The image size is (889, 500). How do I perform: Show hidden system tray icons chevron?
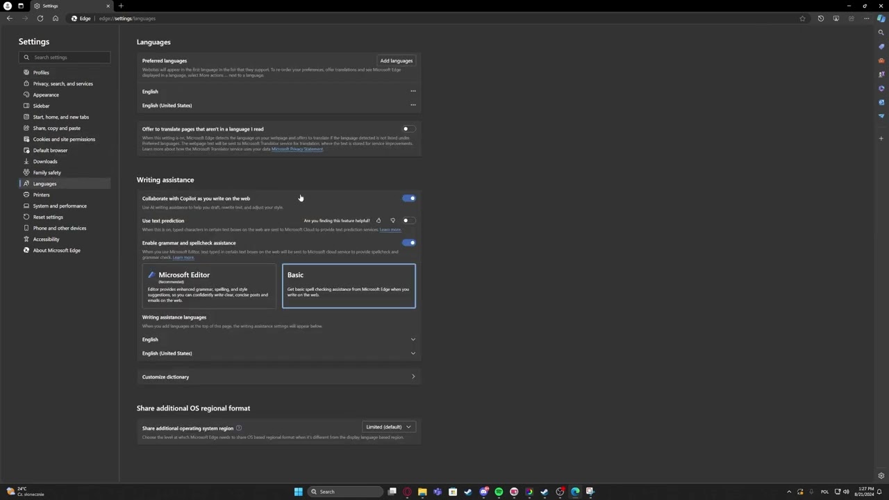click(x=789, y=492)
